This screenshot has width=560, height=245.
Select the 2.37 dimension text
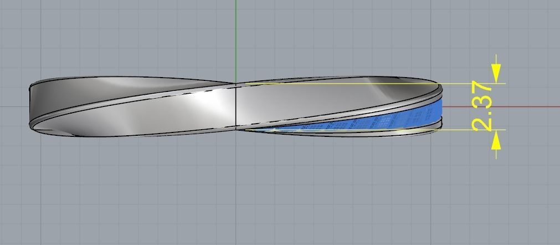(481, 106)
